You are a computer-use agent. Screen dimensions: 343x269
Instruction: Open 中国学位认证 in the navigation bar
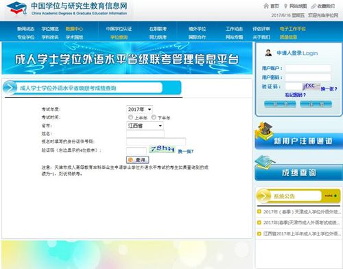119,29
